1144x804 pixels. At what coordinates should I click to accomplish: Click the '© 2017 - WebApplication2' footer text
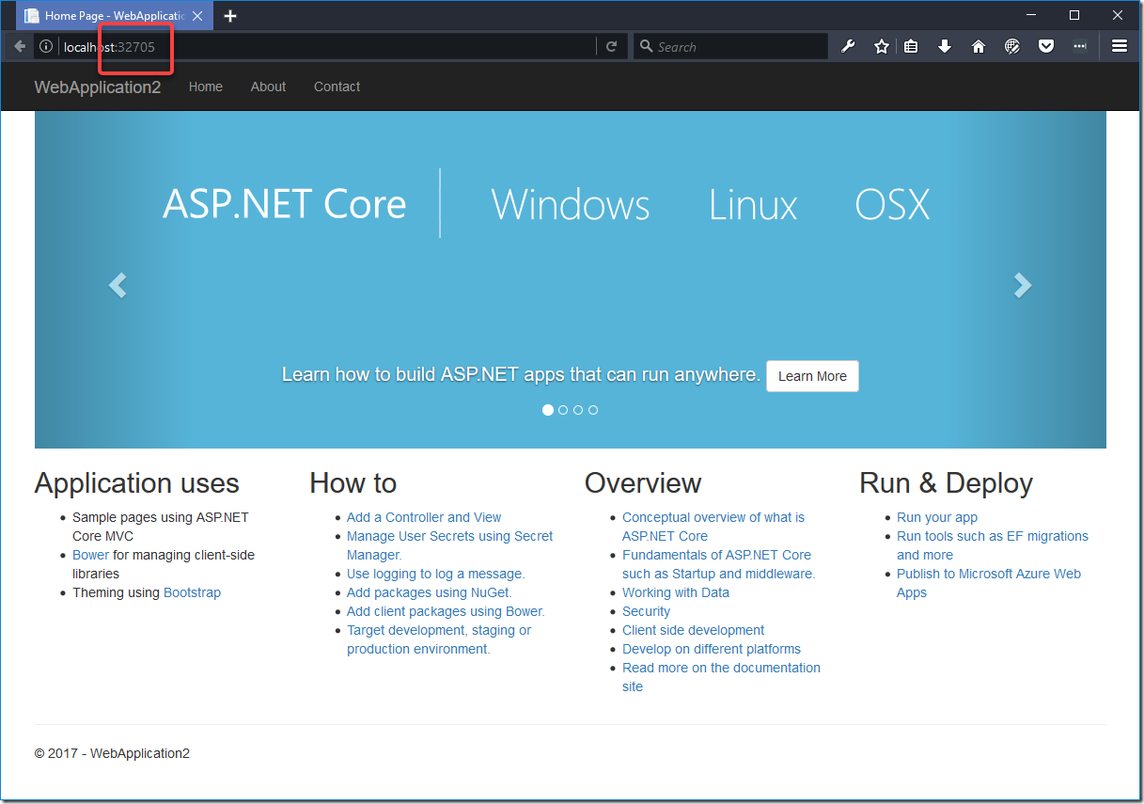point(112,753)
